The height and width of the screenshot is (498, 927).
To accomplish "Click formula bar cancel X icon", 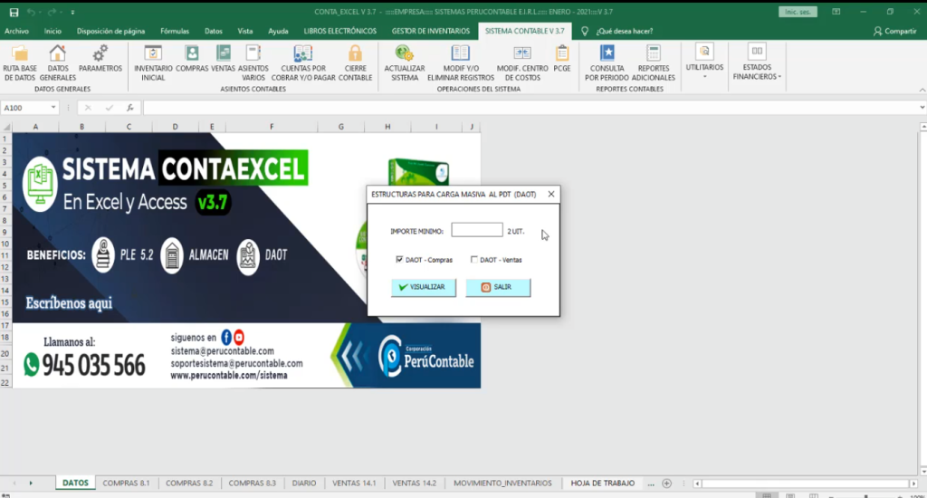I will point(88,108).
